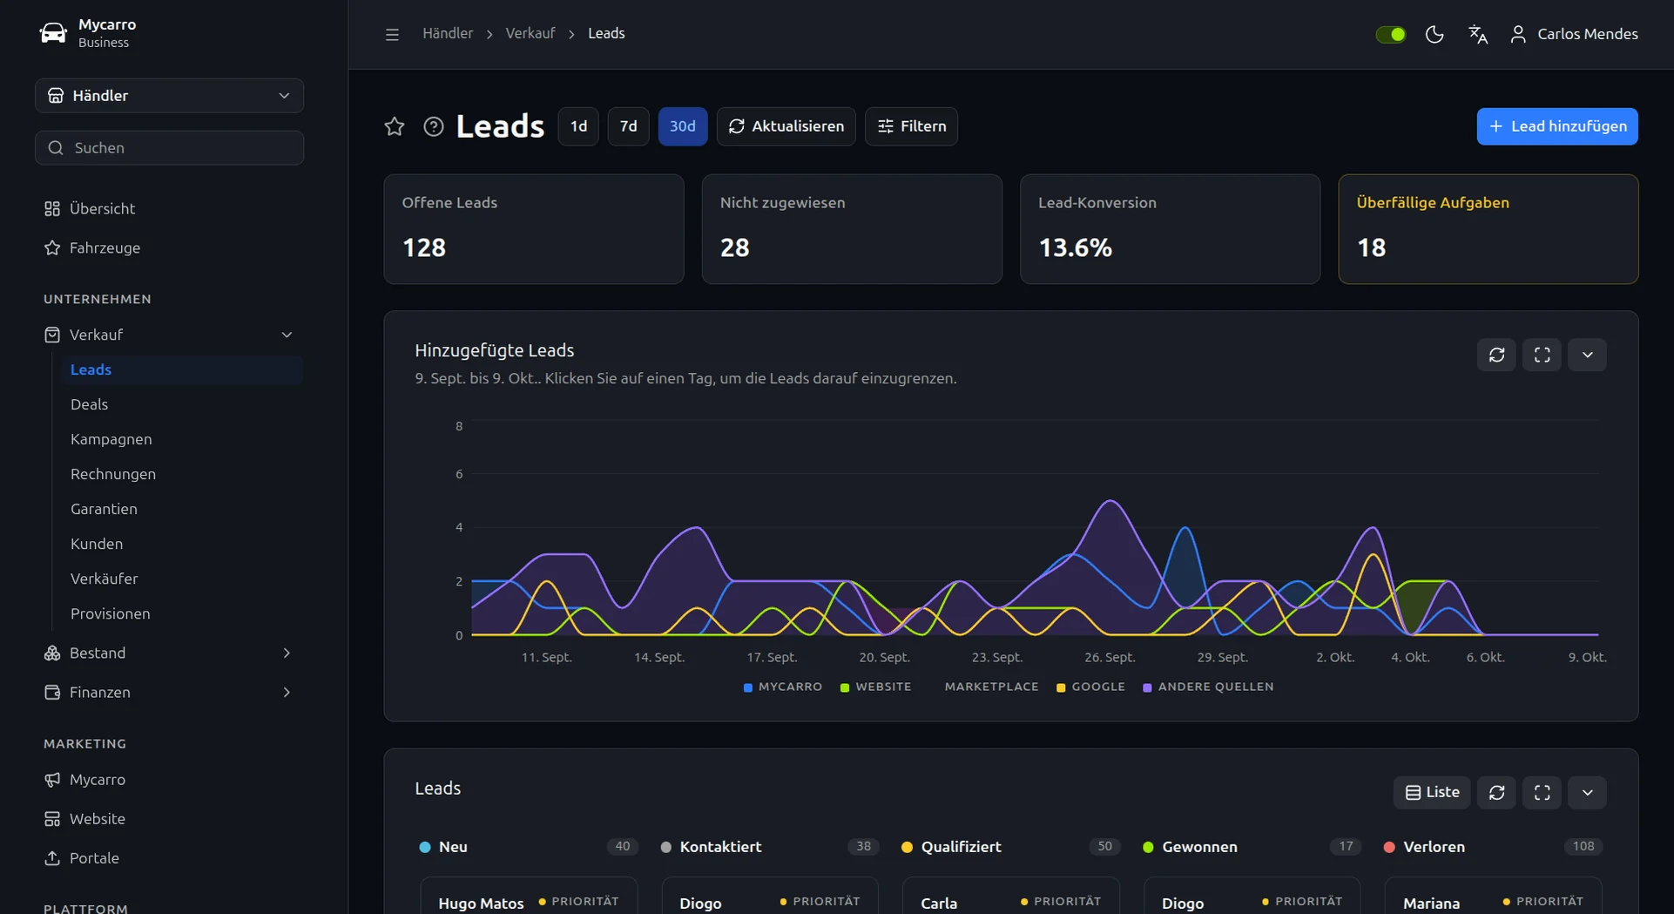This screenshot has height=914, width=1674.
Task: Open the Filtern filter options
Action: (x=911, y=126)
